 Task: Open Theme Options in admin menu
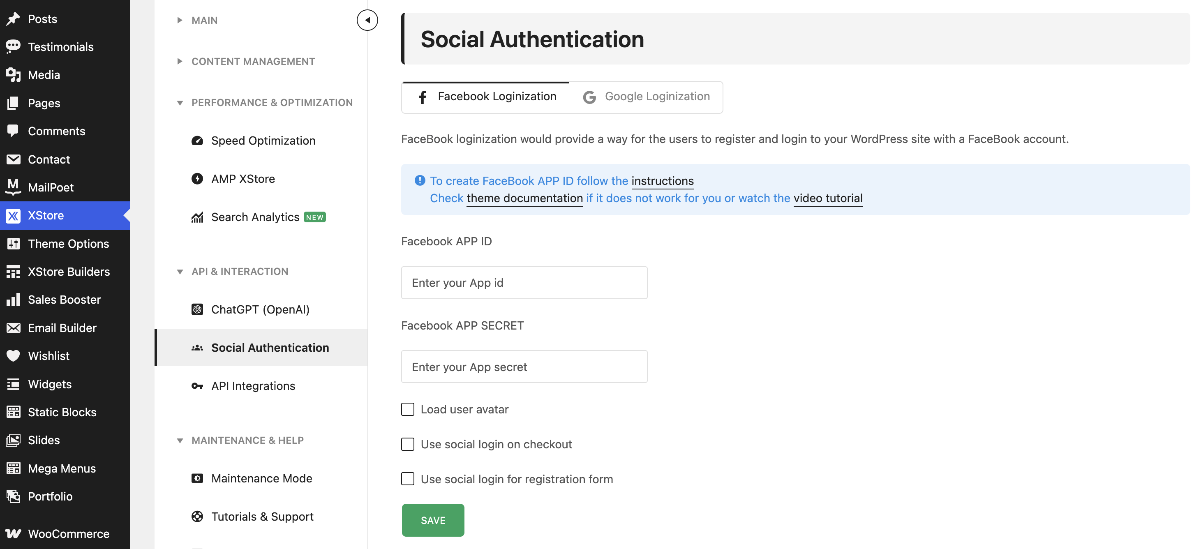point(65,244)
